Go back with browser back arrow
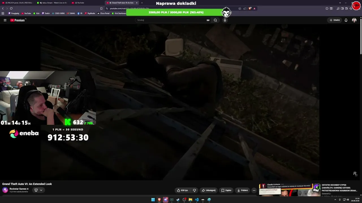362x203 pixels. pyautogui.click(x=3, y=8)
